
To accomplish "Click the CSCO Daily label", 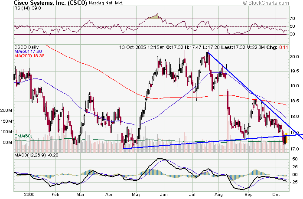I will 26,47.
